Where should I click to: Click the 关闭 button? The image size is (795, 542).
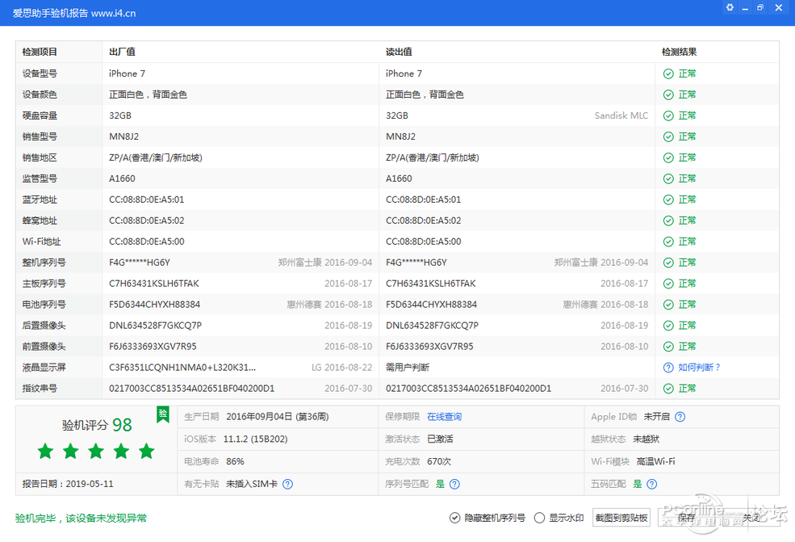[x=751, y=518]
